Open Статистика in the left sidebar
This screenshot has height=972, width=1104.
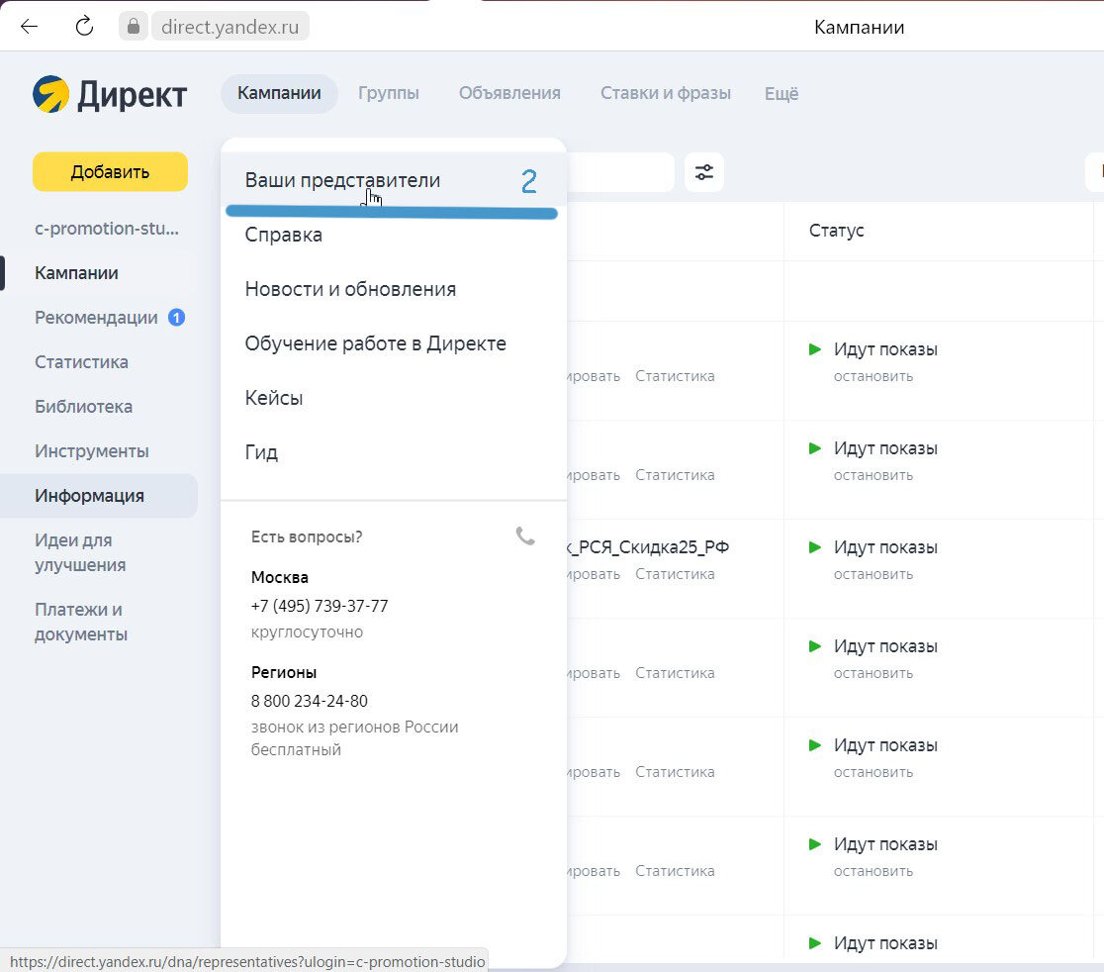81,362
